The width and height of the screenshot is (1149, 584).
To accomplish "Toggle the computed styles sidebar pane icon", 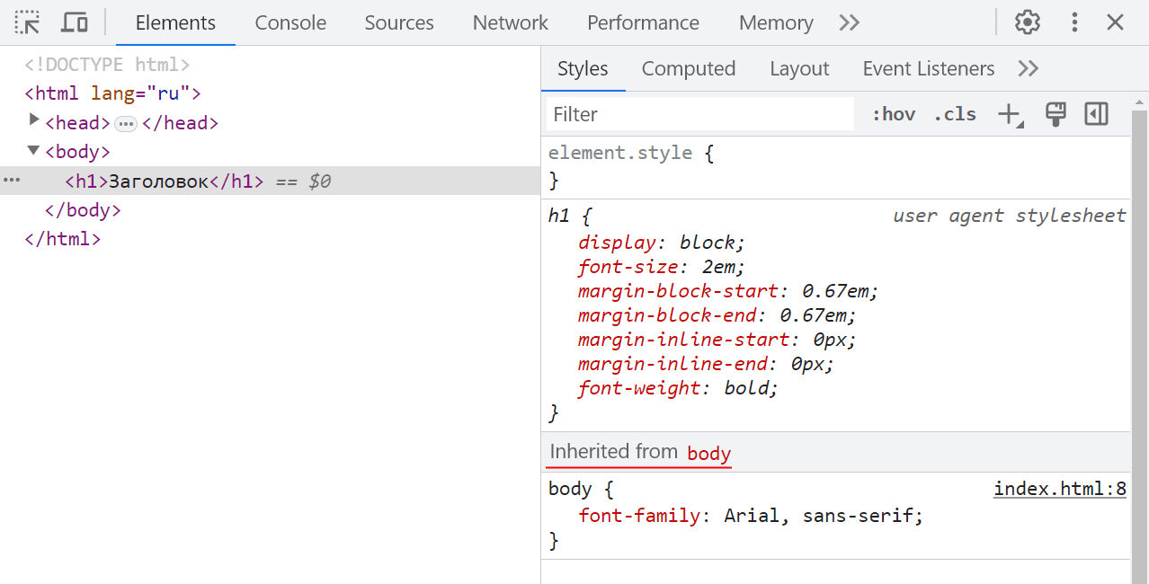I will [1096, 114].
